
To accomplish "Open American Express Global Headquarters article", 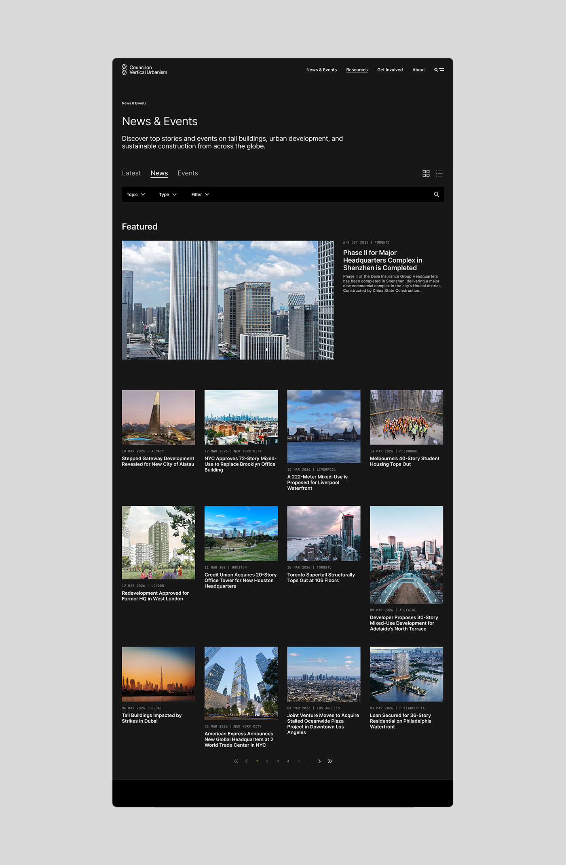I will coord(239,739).
